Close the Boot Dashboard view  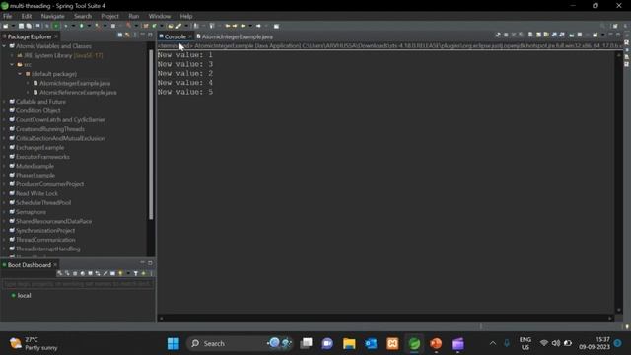pyautogui.click(x=55, y=265)
